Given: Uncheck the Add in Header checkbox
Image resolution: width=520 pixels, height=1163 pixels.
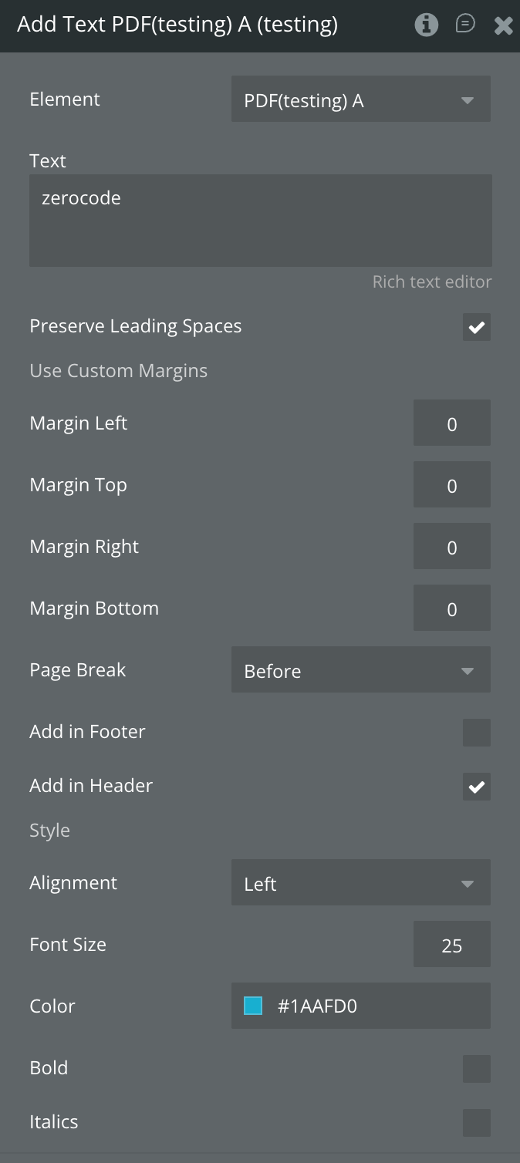Looking at the screenshot, I should [476, 787].
